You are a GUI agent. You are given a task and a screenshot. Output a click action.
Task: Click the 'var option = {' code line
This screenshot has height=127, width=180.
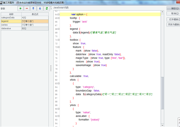(x=79, y=15)
